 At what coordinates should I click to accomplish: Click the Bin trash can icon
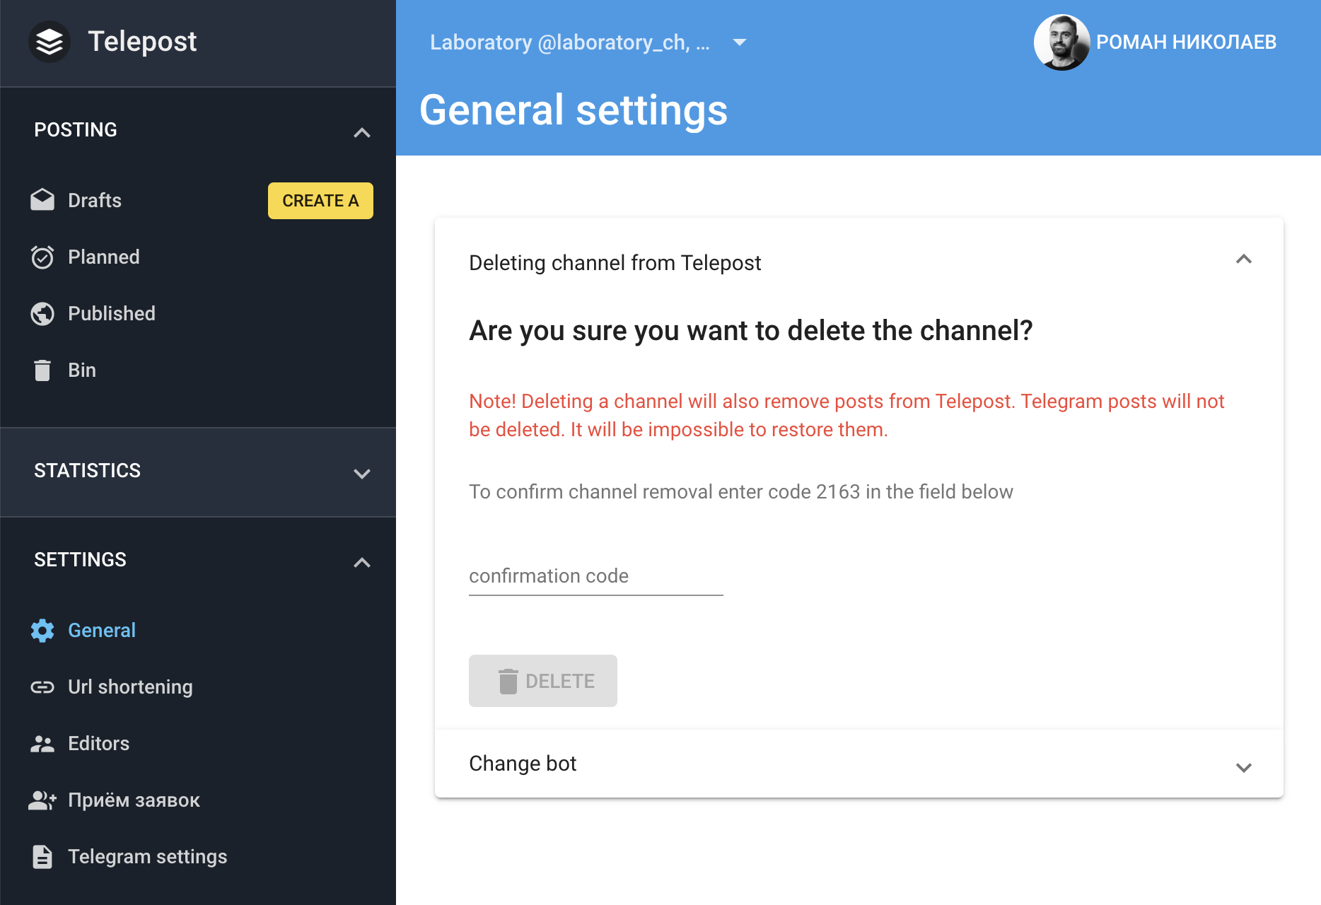[42, 370]
